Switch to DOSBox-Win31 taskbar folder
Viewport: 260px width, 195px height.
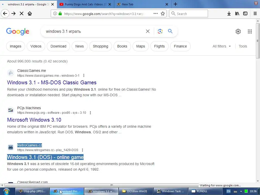136,191
